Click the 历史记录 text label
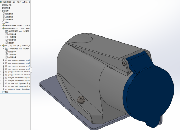The height and width of the screenshot is (130, 180). click(x=9, y=5)
